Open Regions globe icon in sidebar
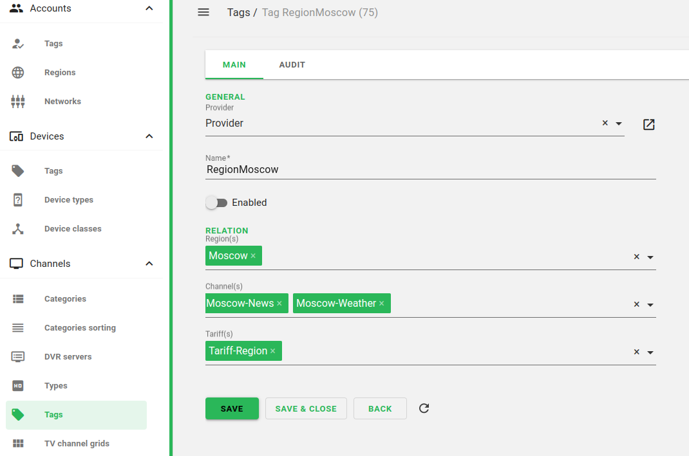 (18, 73)
